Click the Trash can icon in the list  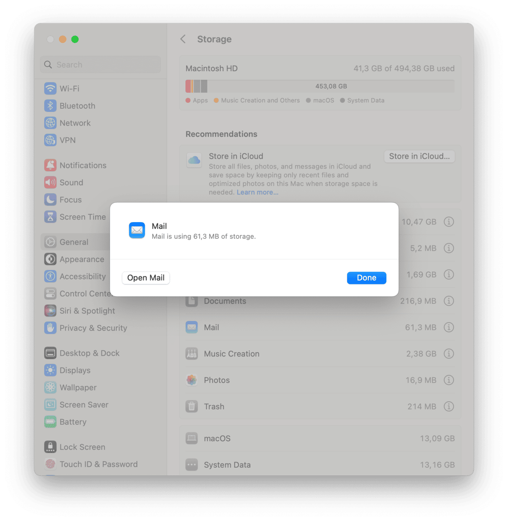(192, 406)
